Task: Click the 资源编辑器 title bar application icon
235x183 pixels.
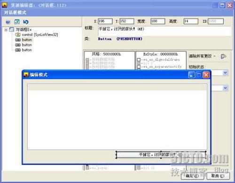Action: pos(5,5)
